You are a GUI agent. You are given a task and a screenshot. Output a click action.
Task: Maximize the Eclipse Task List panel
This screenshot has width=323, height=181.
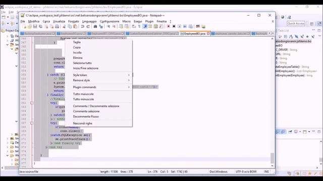[x=319, y=30]
